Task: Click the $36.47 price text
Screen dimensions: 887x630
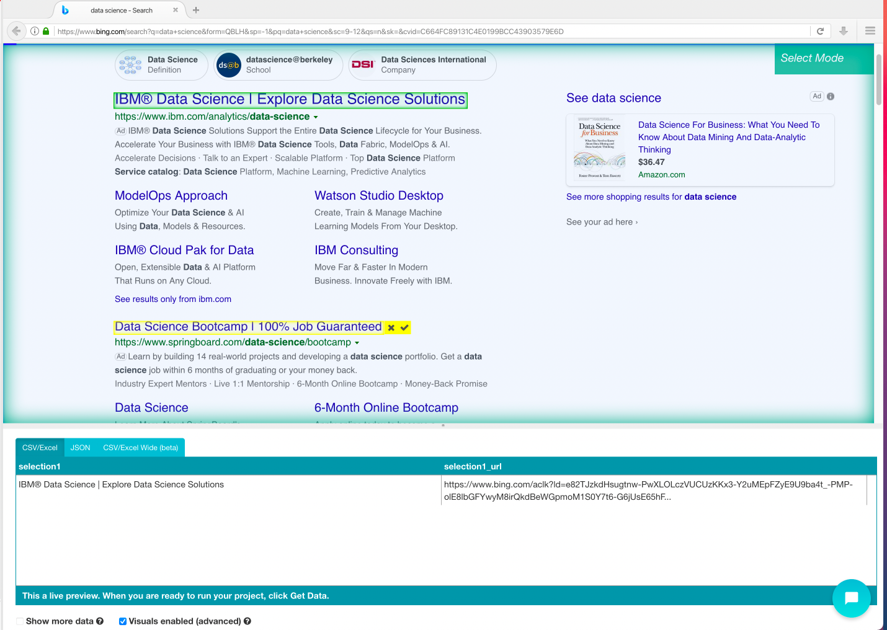Action: tap(651, 162)
